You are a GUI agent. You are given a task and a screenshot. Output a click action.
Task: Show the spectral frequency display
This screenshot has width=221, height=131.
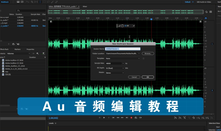[x=18, y=2]
